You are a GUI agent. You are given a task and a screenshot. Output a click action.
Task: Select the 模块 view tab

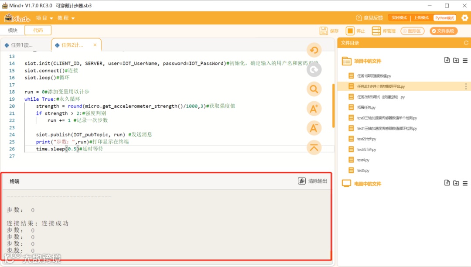pyautogui.click(x=13, y=31)
